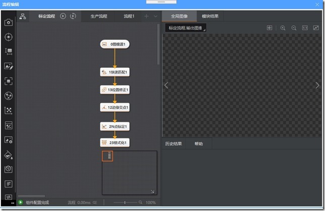Select the 全局图像 tab
325x211 pixels.
pos(179,16)
